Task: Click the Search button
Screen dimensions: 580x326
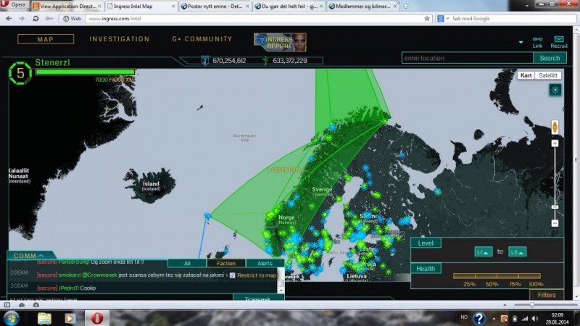Action: 550,58
